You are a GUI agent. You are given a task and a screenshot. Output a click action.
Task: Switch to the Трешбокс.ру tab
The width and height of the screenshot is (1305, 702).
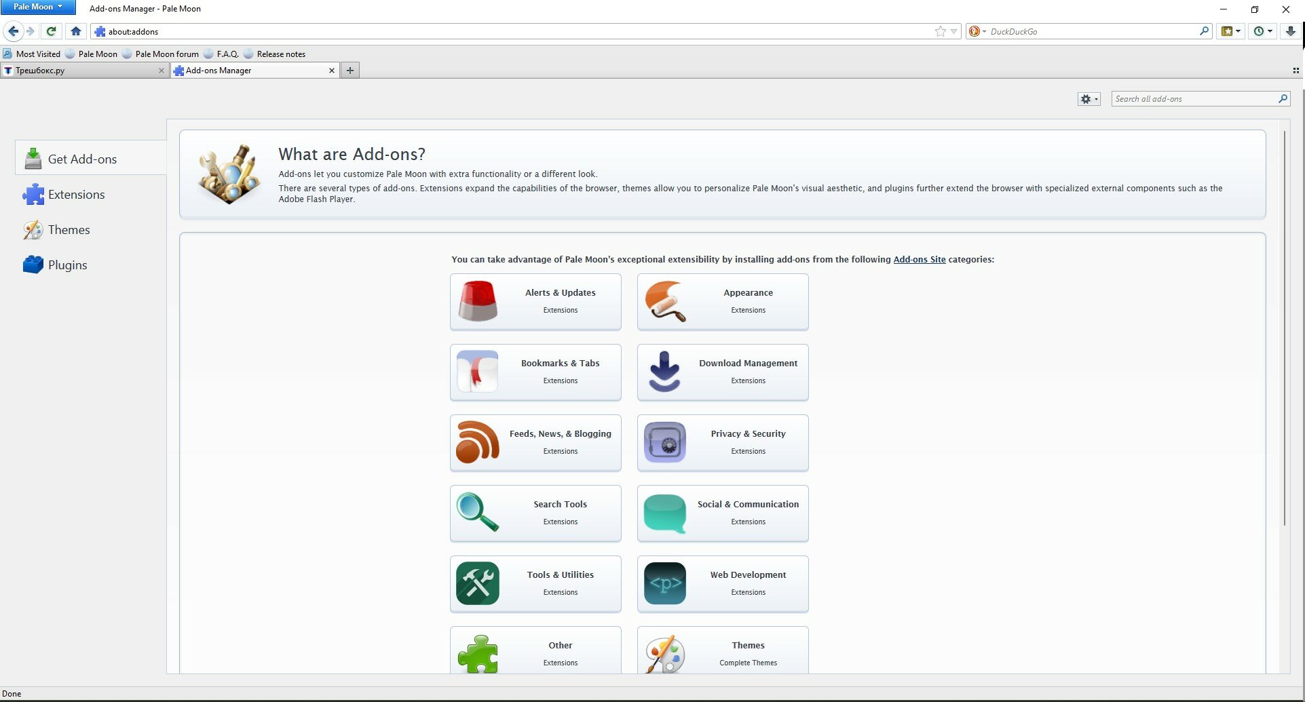[84, 71]
